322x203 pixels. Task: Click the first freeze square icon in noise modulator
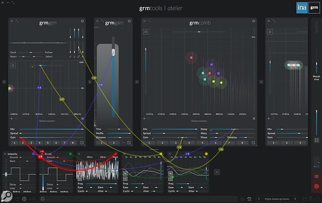click(x=79, y=173)
